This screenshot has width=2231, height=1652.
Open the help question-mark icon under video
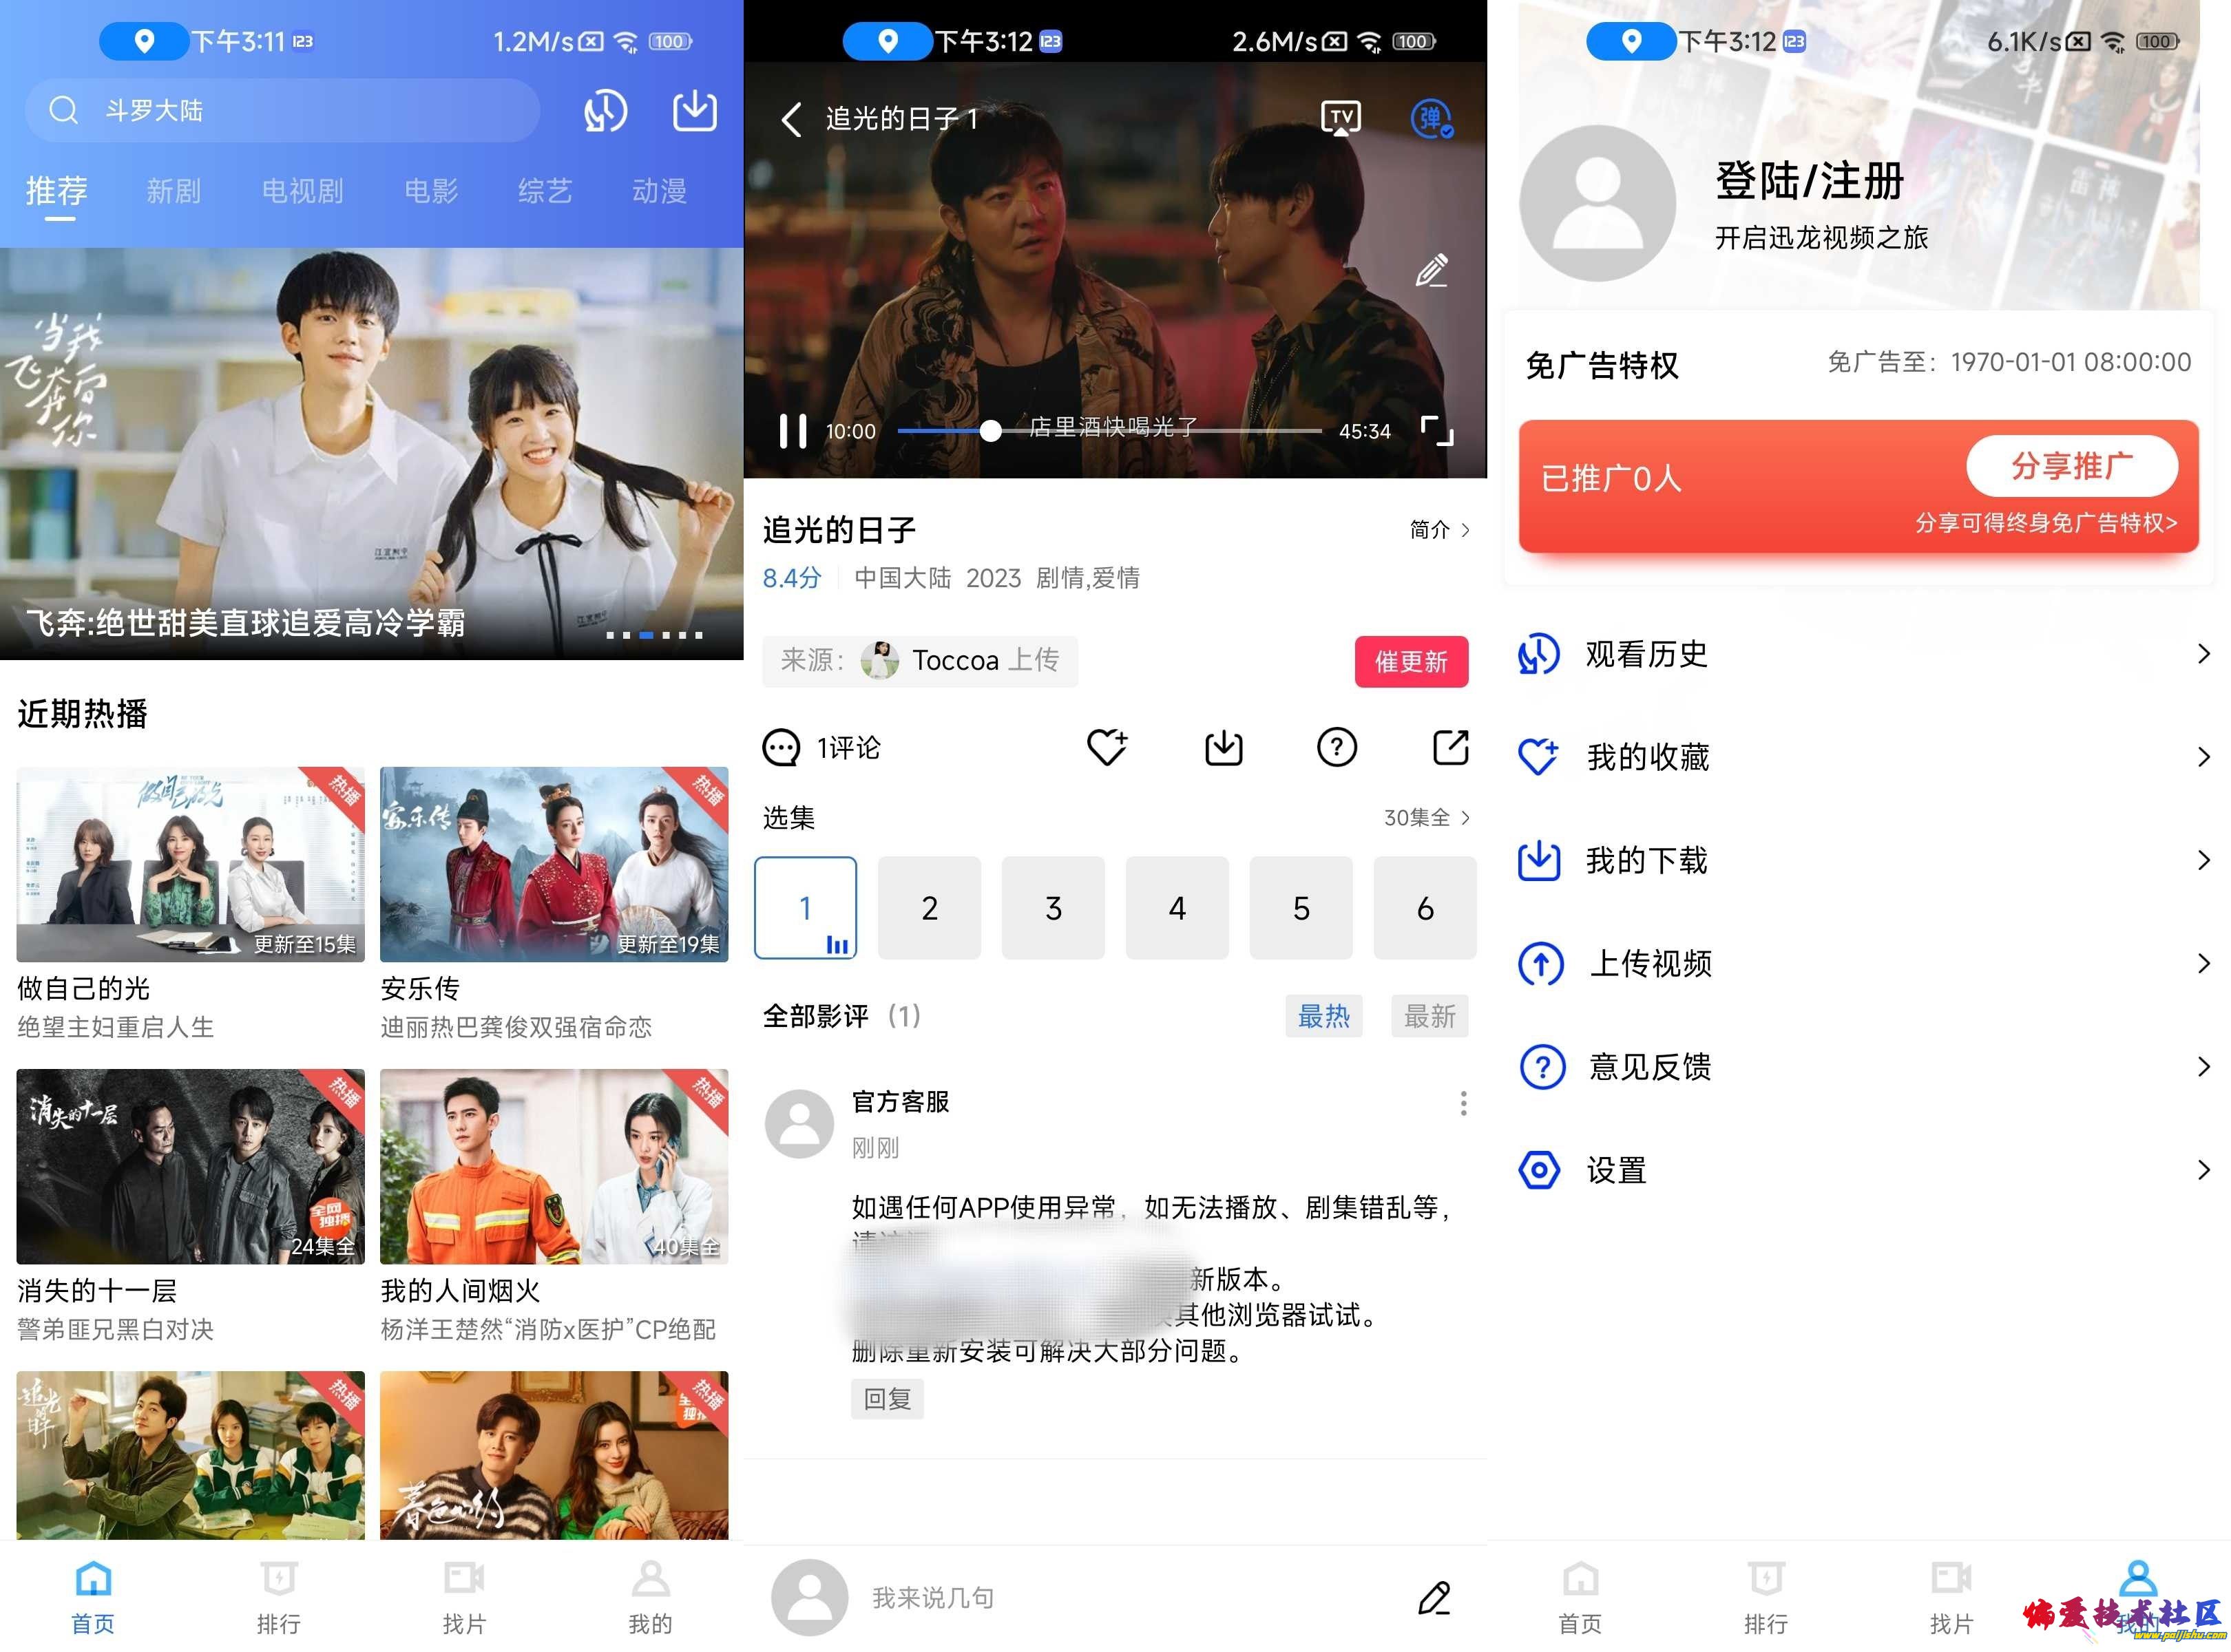tap(1337, 747)
